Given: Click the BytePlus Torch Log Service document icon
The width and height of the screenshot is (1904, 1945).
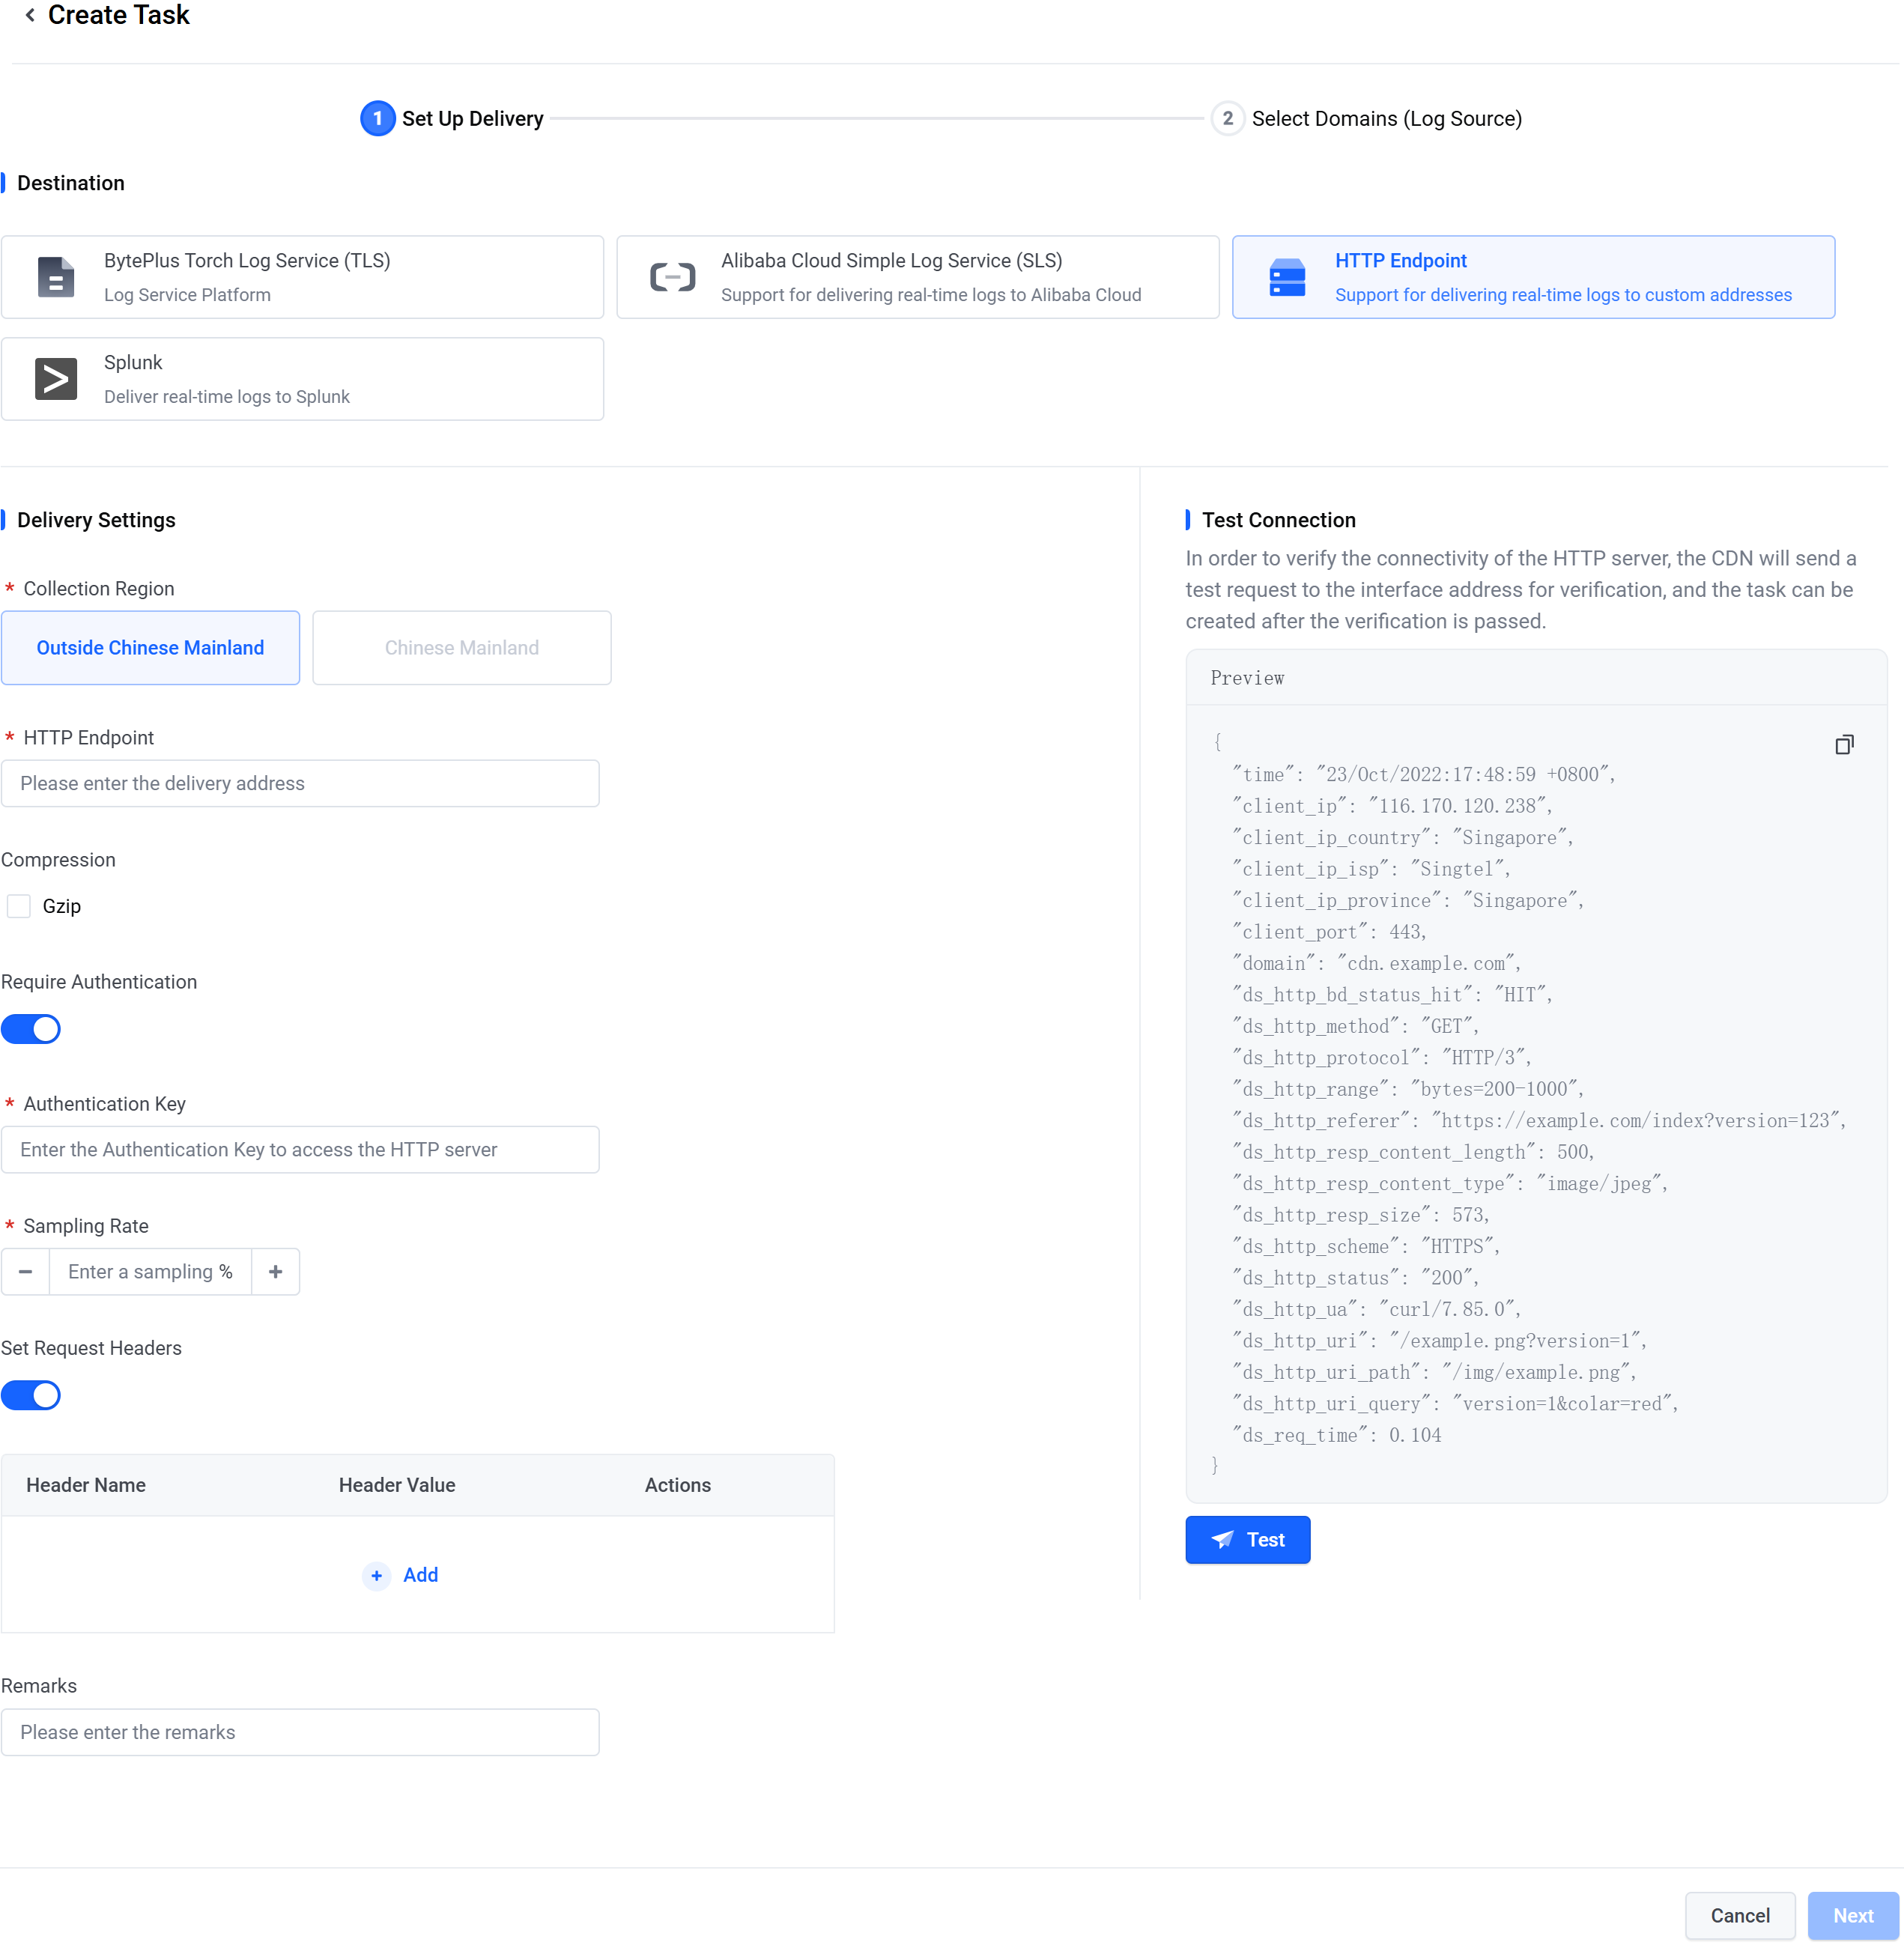Looking at the screenshot, I should click(56, 277).
